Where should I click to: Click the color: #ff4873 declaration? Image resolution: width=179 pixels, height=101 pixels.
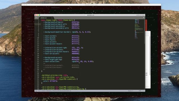tap(50, 81)
